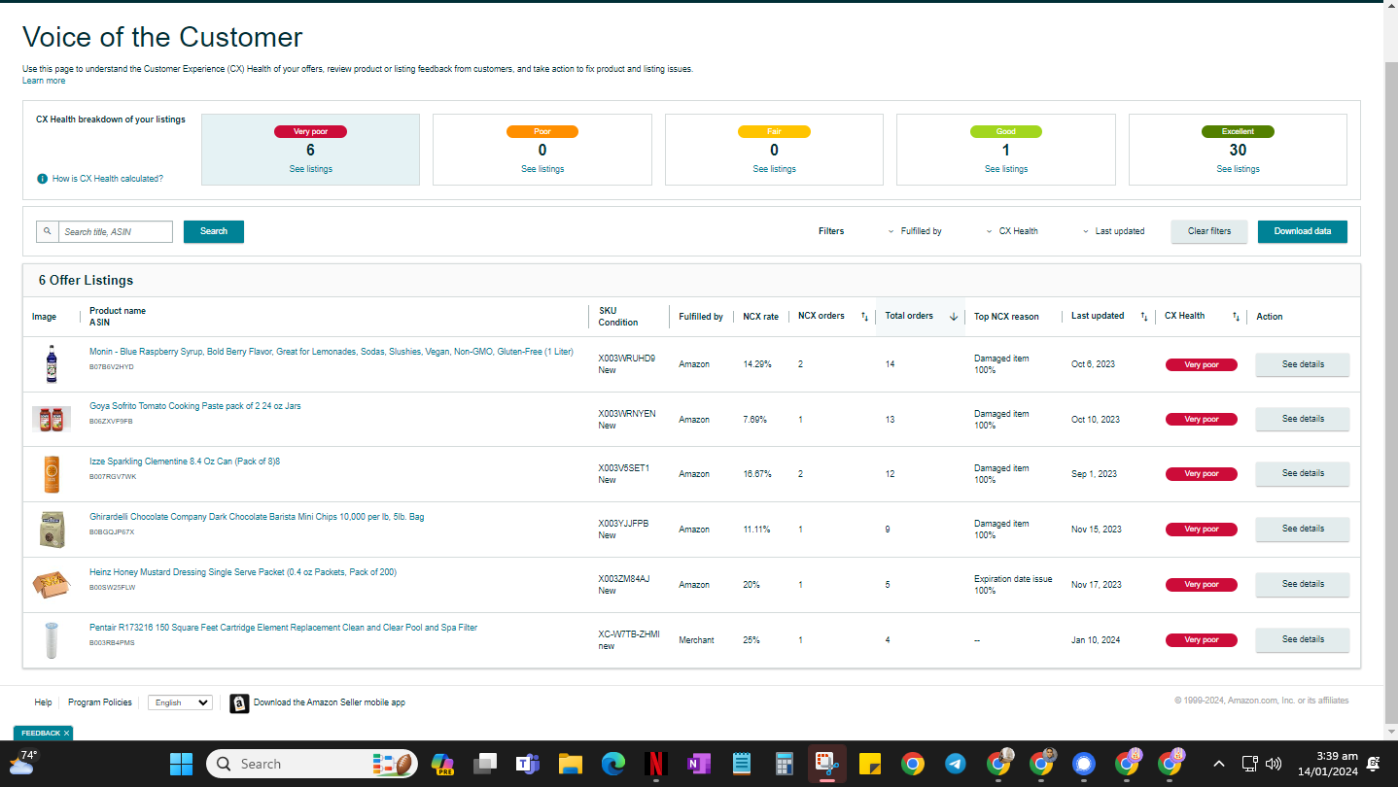This screenshot has height=787, width=1398.
Task: Open the Help link in the footer
Action: point(43,702)
